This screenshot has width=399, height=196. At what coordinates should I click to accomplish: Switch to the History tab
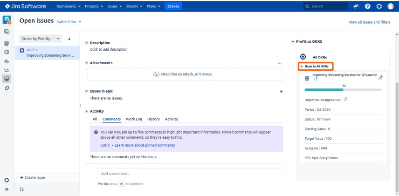coord(153,119)
